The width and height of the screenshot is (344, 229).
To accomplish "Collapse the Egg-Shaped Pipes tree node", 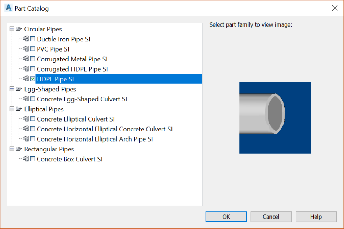I will (12, 89).
